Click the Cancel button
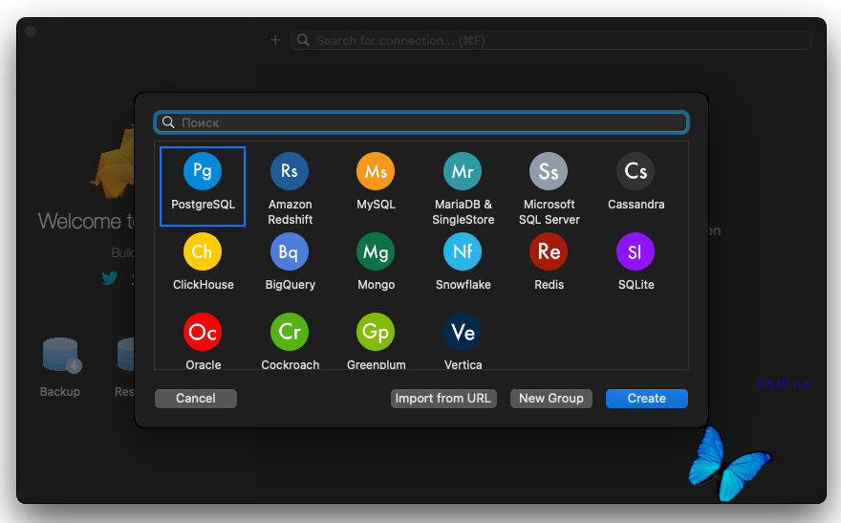The width and height of the screenshot is (841, 523). click(196, 399)
